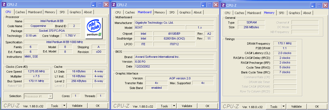Open the About tab in the left CPU-Z window
Screen dimensions: 329x110
pos(88,12)
